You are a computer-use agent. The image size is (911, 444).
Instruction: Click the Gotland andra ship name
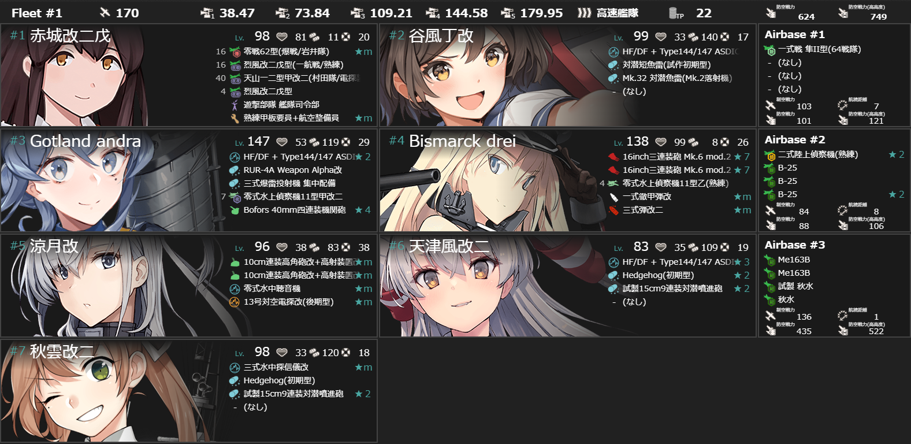(85, 141)
